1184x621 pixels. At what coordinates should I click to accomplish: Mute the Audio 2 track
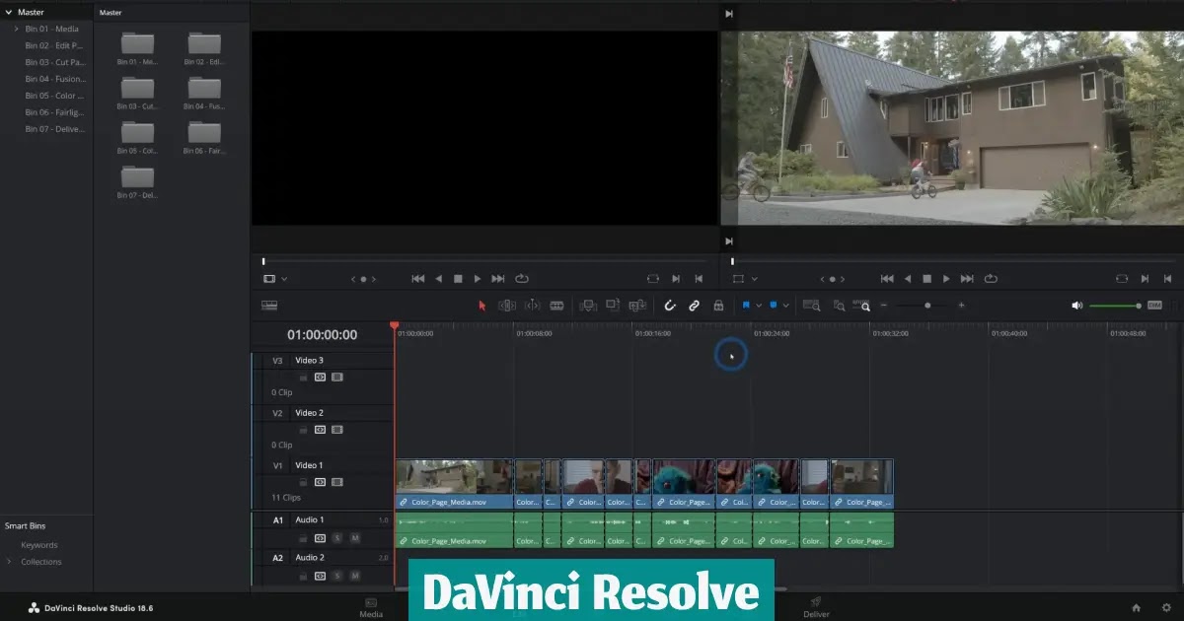pyautogui.click(x=355, y=576)
